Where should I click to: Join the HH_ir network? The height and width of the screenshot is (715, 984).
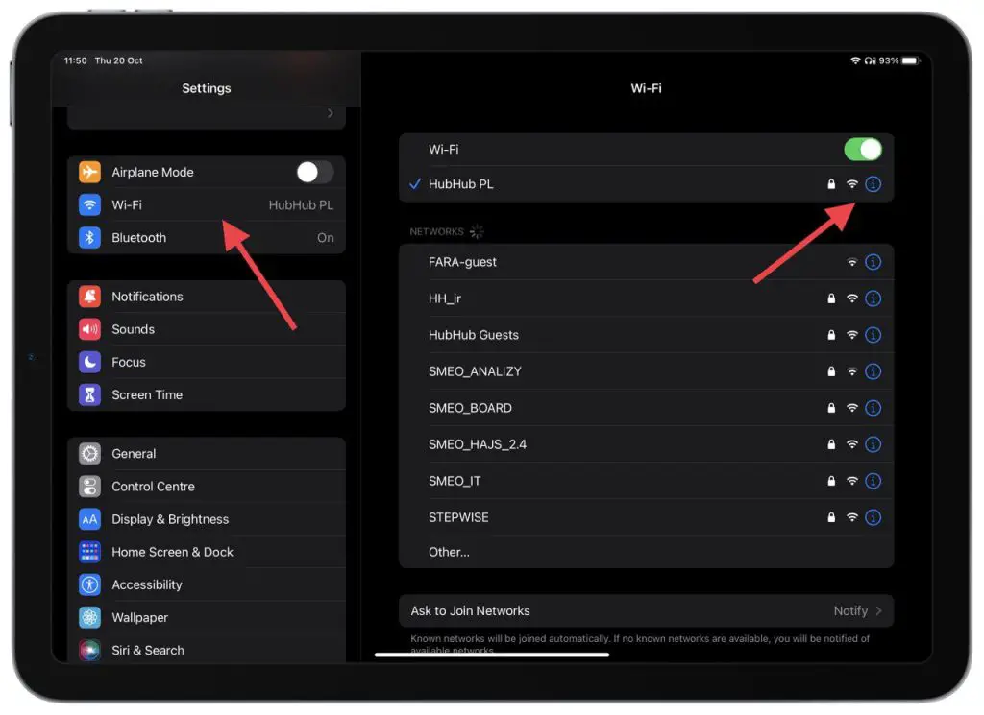tap(646, 298)
